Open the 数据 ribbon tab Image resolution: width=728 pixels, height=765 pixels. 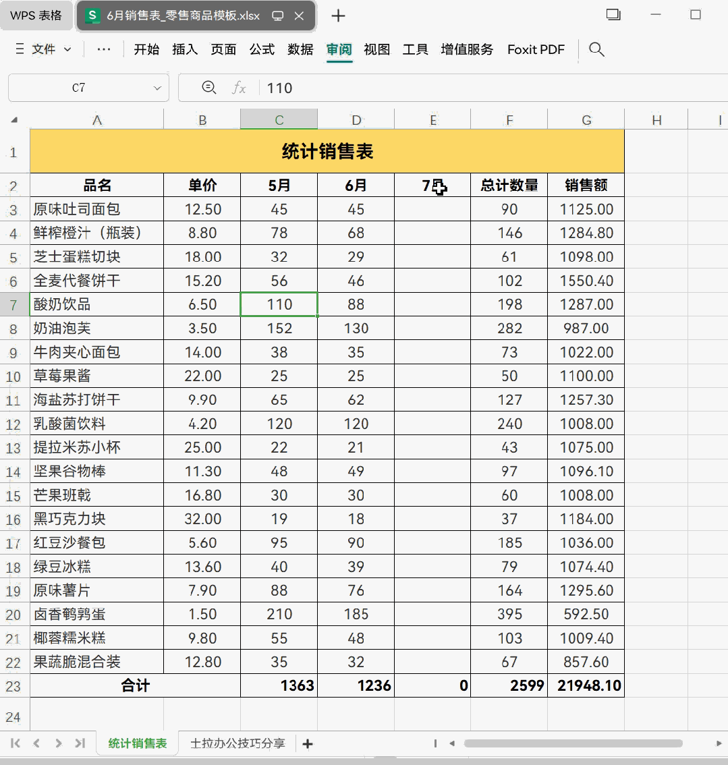300,49
